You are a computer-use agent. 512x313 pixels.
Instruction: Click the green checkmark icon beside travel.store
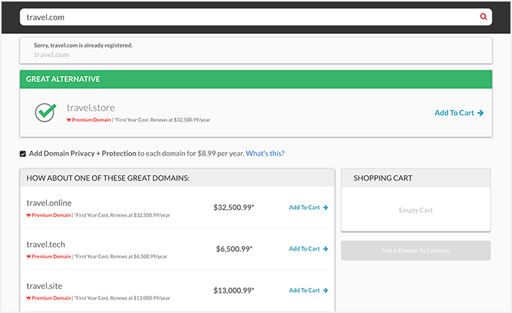[46, 113]
